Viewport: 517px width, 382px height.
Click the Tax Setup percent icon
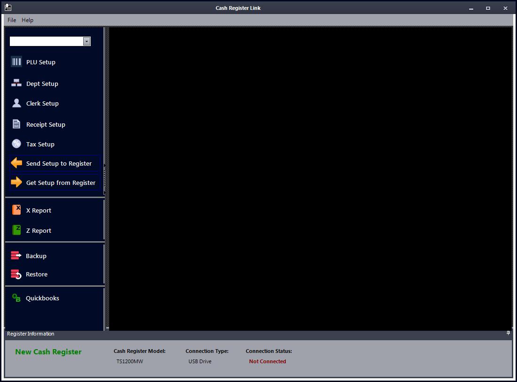tap(16, 144)
